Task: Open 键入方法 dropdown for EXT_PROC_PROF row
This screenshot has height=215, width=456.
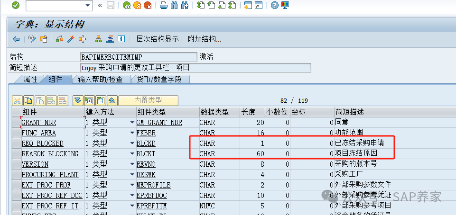Action: 132,185
